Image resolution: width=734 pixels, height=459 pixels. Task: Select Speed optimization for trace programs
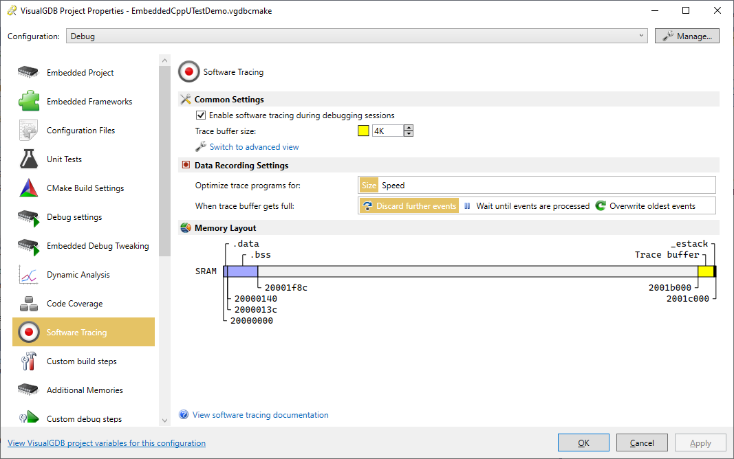pyautogui.click(x=393, y=185)
